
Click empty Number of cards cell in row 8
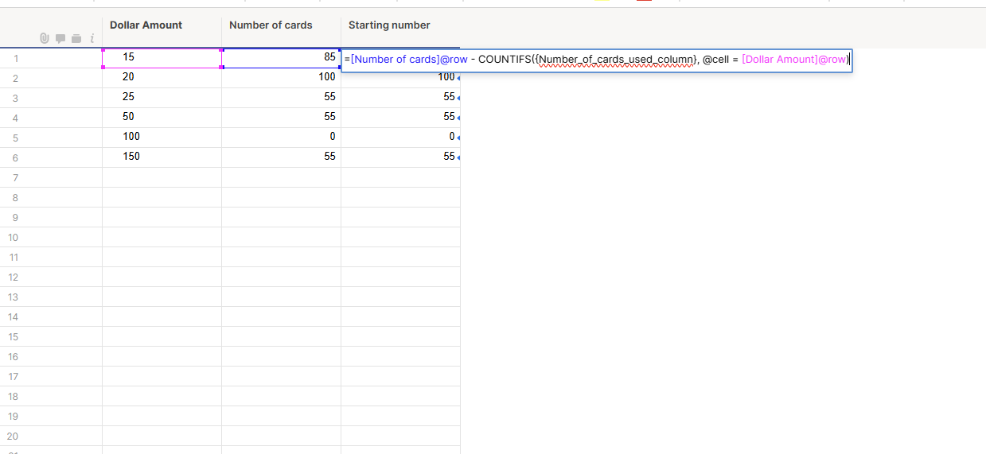(x=281, y=197)
